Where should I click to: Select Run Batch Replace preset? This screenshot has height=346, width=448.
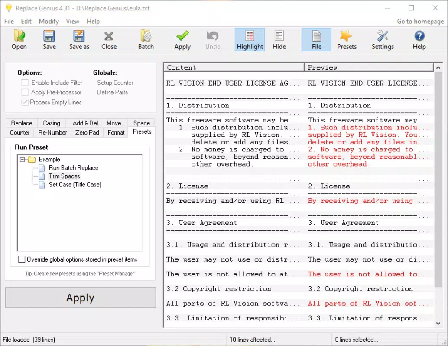73,168
